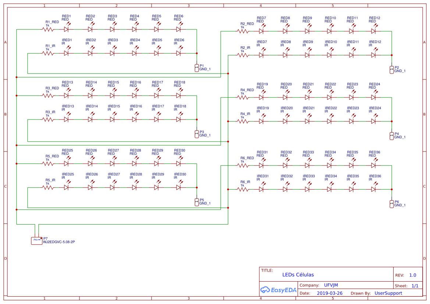Viewport: 430px width, 304px height.
Task: Select the Date 2019-03-26 field
Action: [x=330, y=293]
